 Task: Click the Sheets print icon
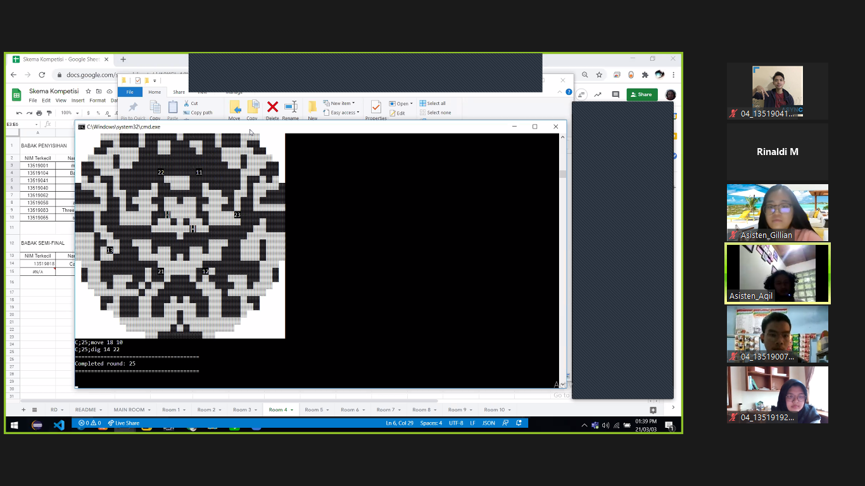point(39,113)
